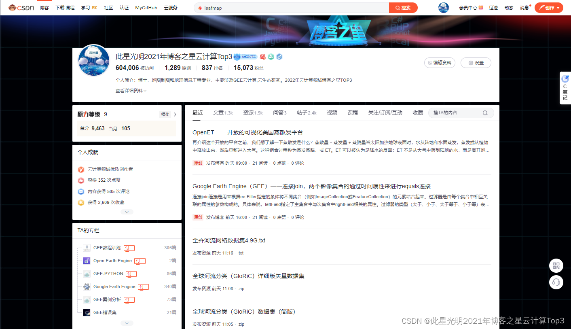This screenshot has width=571, height=329.
Task: Click the red badge icon beside the username
Action: click(x=262, y=57)
